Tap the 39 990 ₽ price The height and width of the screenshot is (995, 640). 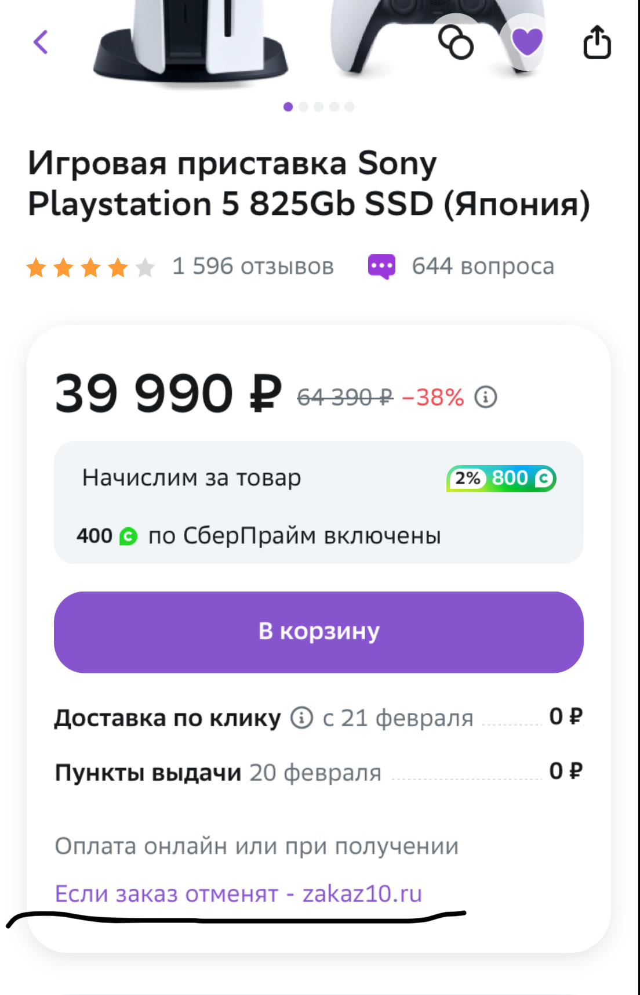[168, 394]
